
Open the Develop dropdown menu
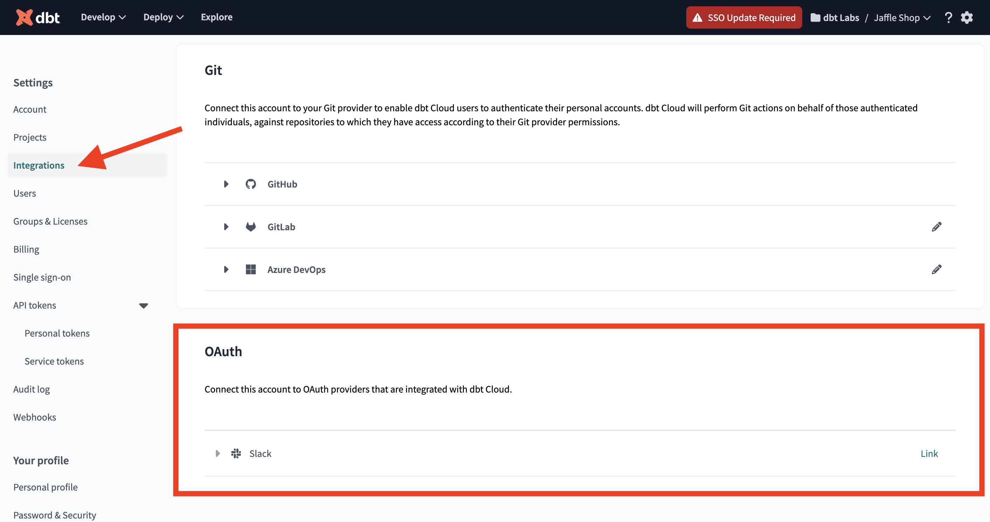[103, 17]
